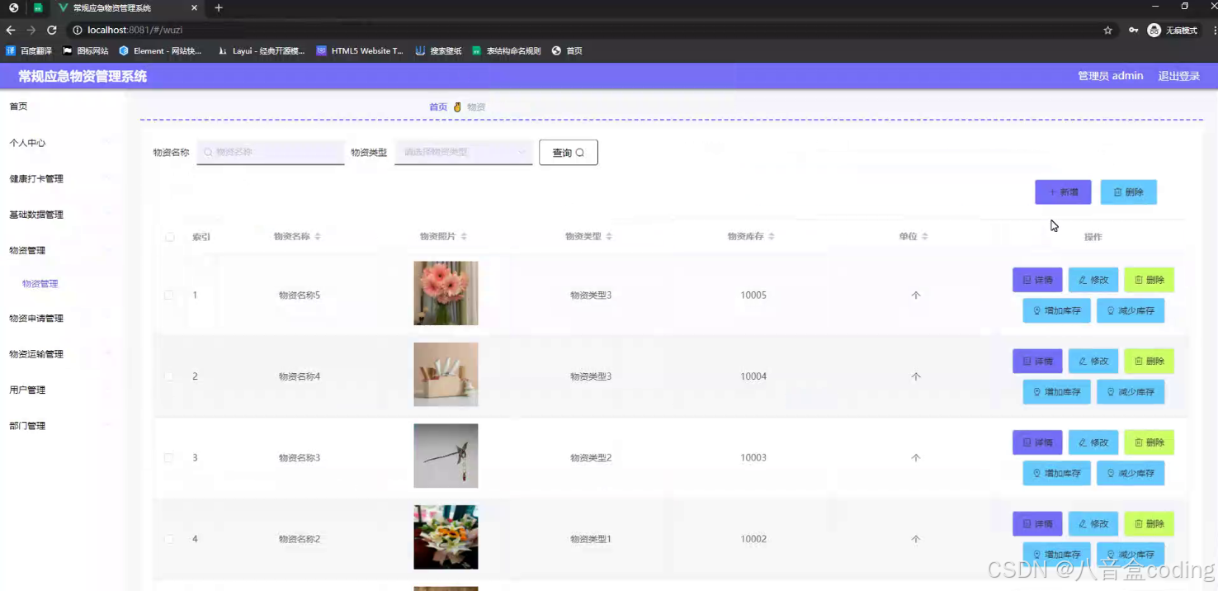This screenshot has width=1218, height=591.
Task: Sort by 物资名称 column arrows
Action: click(x=318, y=237)
